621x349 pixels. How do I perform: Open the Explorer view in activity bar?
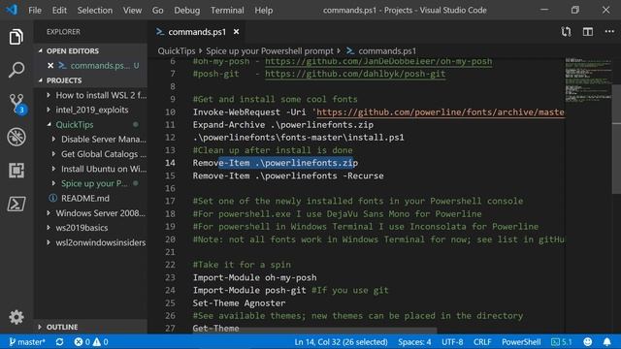(16, 37)
